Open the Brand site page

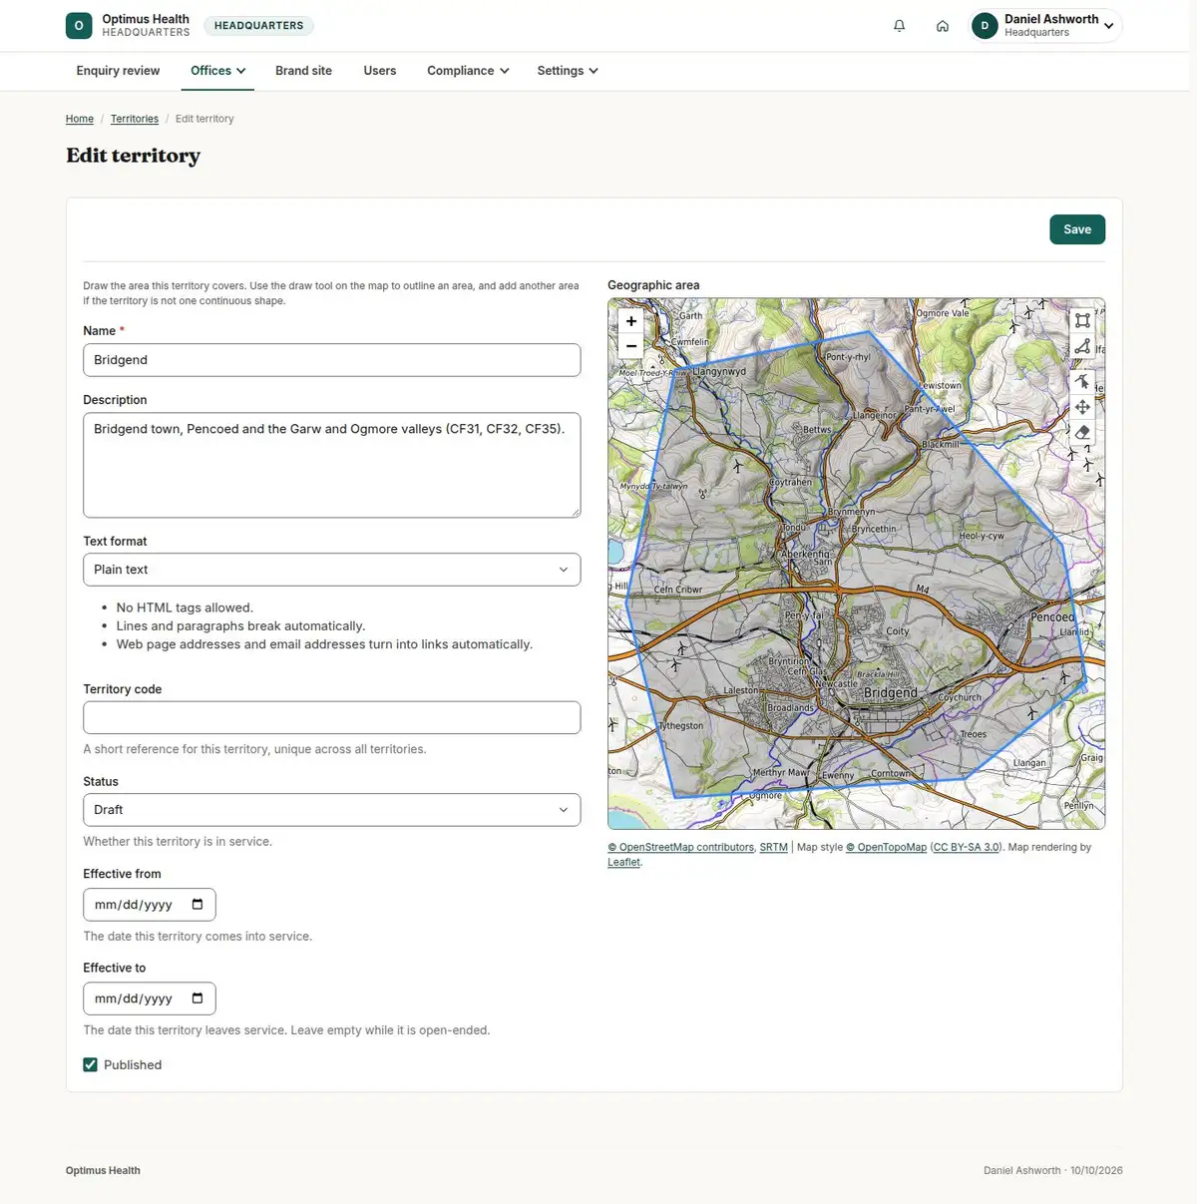[304, 71]
